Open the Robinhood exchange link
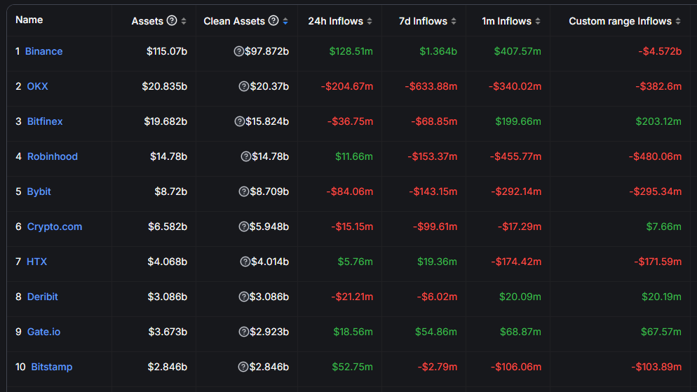Screen dimensions: 697x392 click(53, 156)
